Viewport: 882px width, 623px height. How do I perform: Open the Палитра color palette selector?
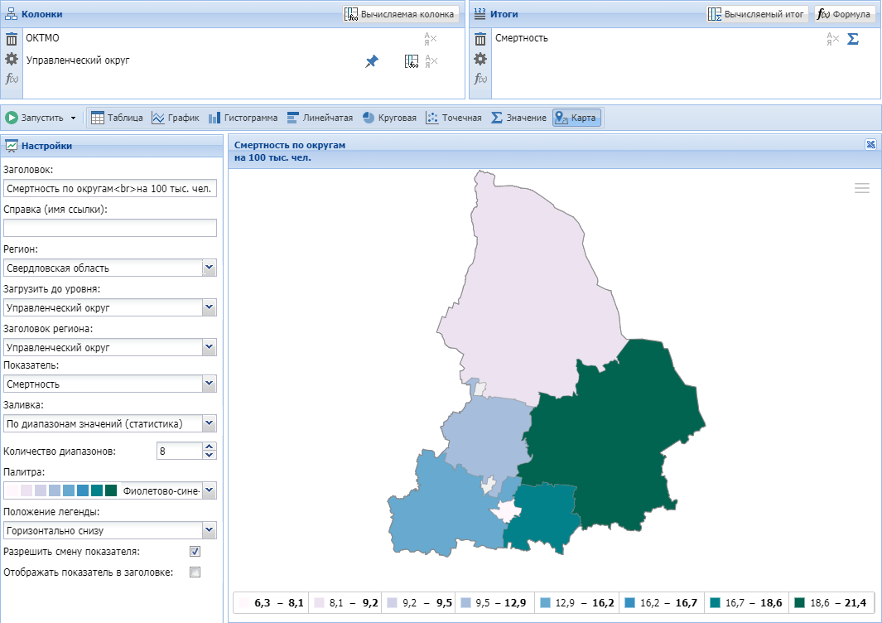[209, 490]
